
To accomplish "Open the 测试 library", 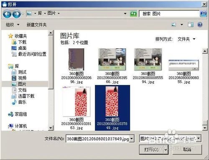I will point(19,72).
